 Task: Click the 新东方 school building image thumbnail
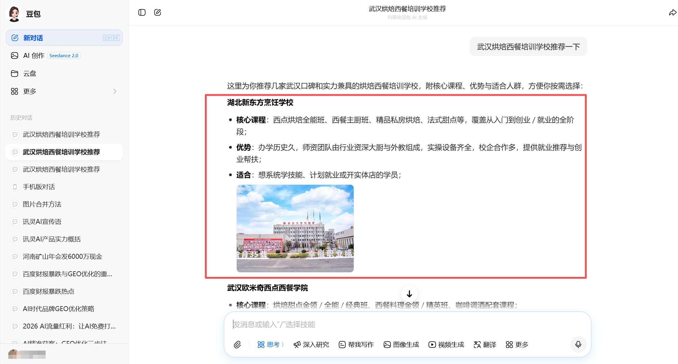point(295,228)
